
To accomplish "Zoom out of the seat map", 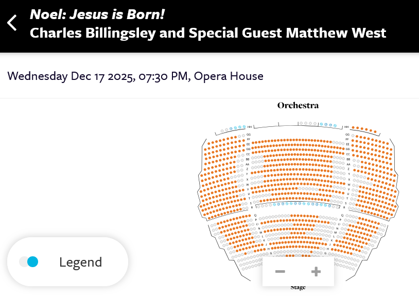I will [280, 271].
